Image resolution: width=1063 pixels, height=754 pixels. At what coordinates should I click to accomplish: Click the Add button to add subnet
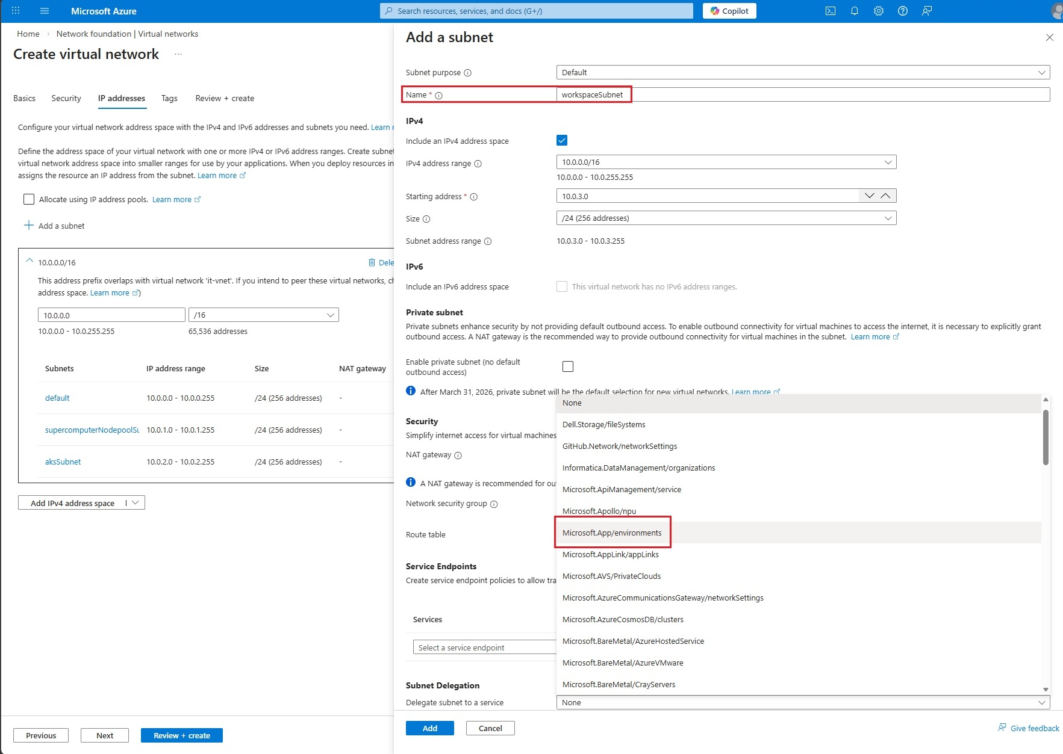click(x=430, y=728)
